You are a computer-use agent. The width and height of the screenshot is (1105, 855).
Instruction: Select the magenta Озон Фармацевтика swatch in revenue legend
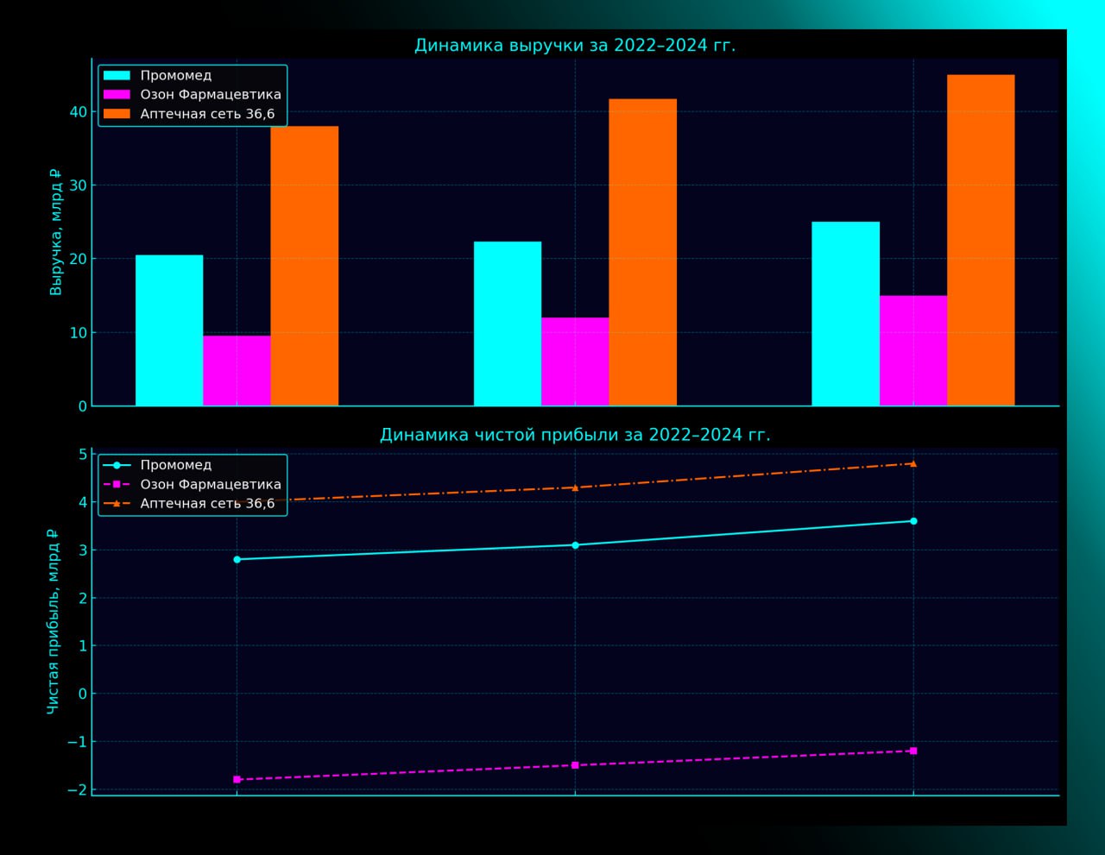click(x=117, y=95)
